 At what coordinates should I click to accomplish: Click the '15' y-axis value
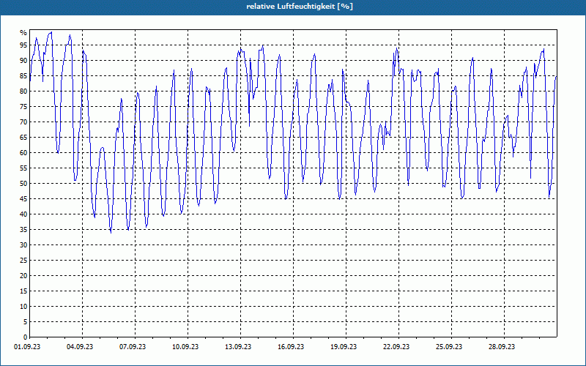pyautogui.click(x=23, y=291)
